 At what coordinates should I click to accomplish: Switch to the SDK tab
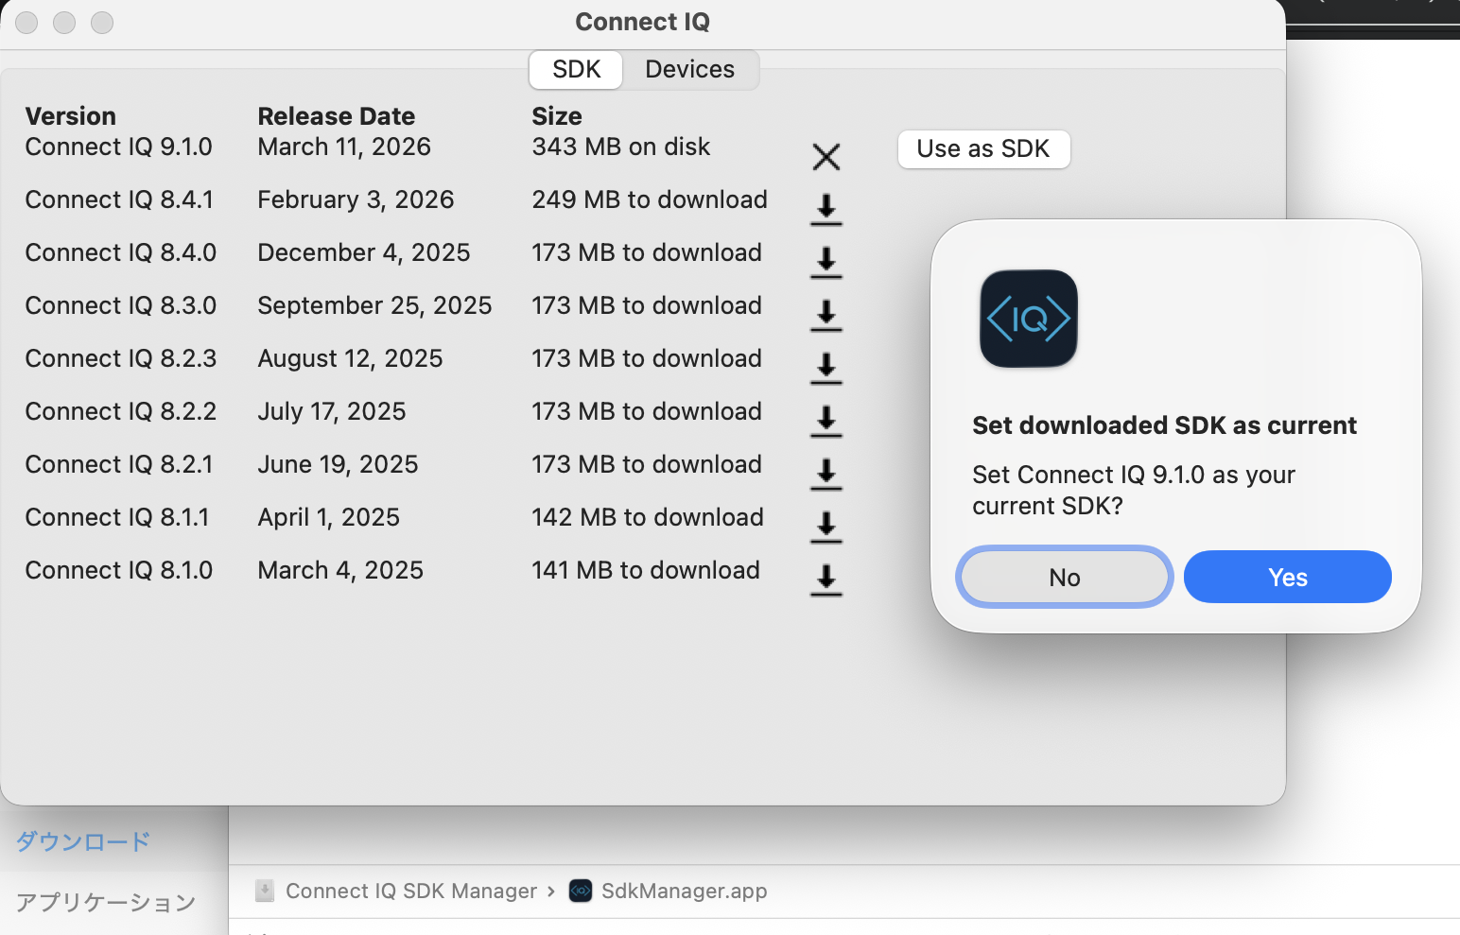pyautogui.click(x=576, y=70)
